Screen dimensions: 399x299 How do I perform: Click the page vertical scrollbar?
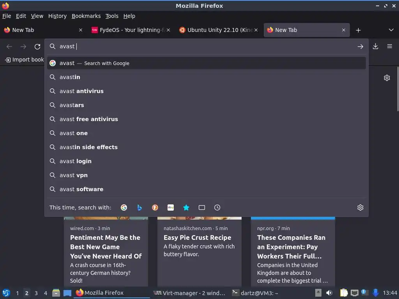click(398, 89)
